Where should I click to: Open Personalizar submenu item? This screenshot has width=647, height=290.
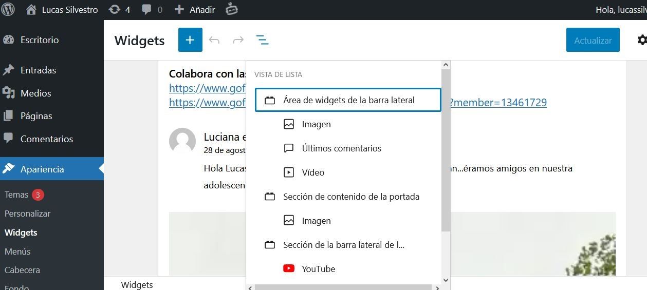[28, 214]
